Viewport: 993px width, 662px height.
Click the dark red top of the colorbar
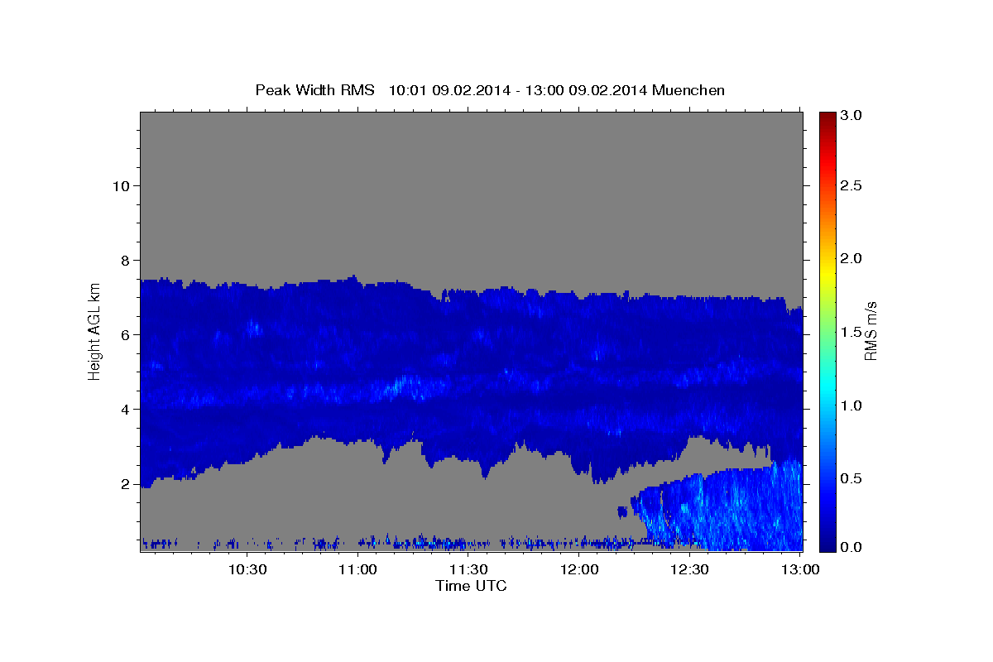coord(827,118)
